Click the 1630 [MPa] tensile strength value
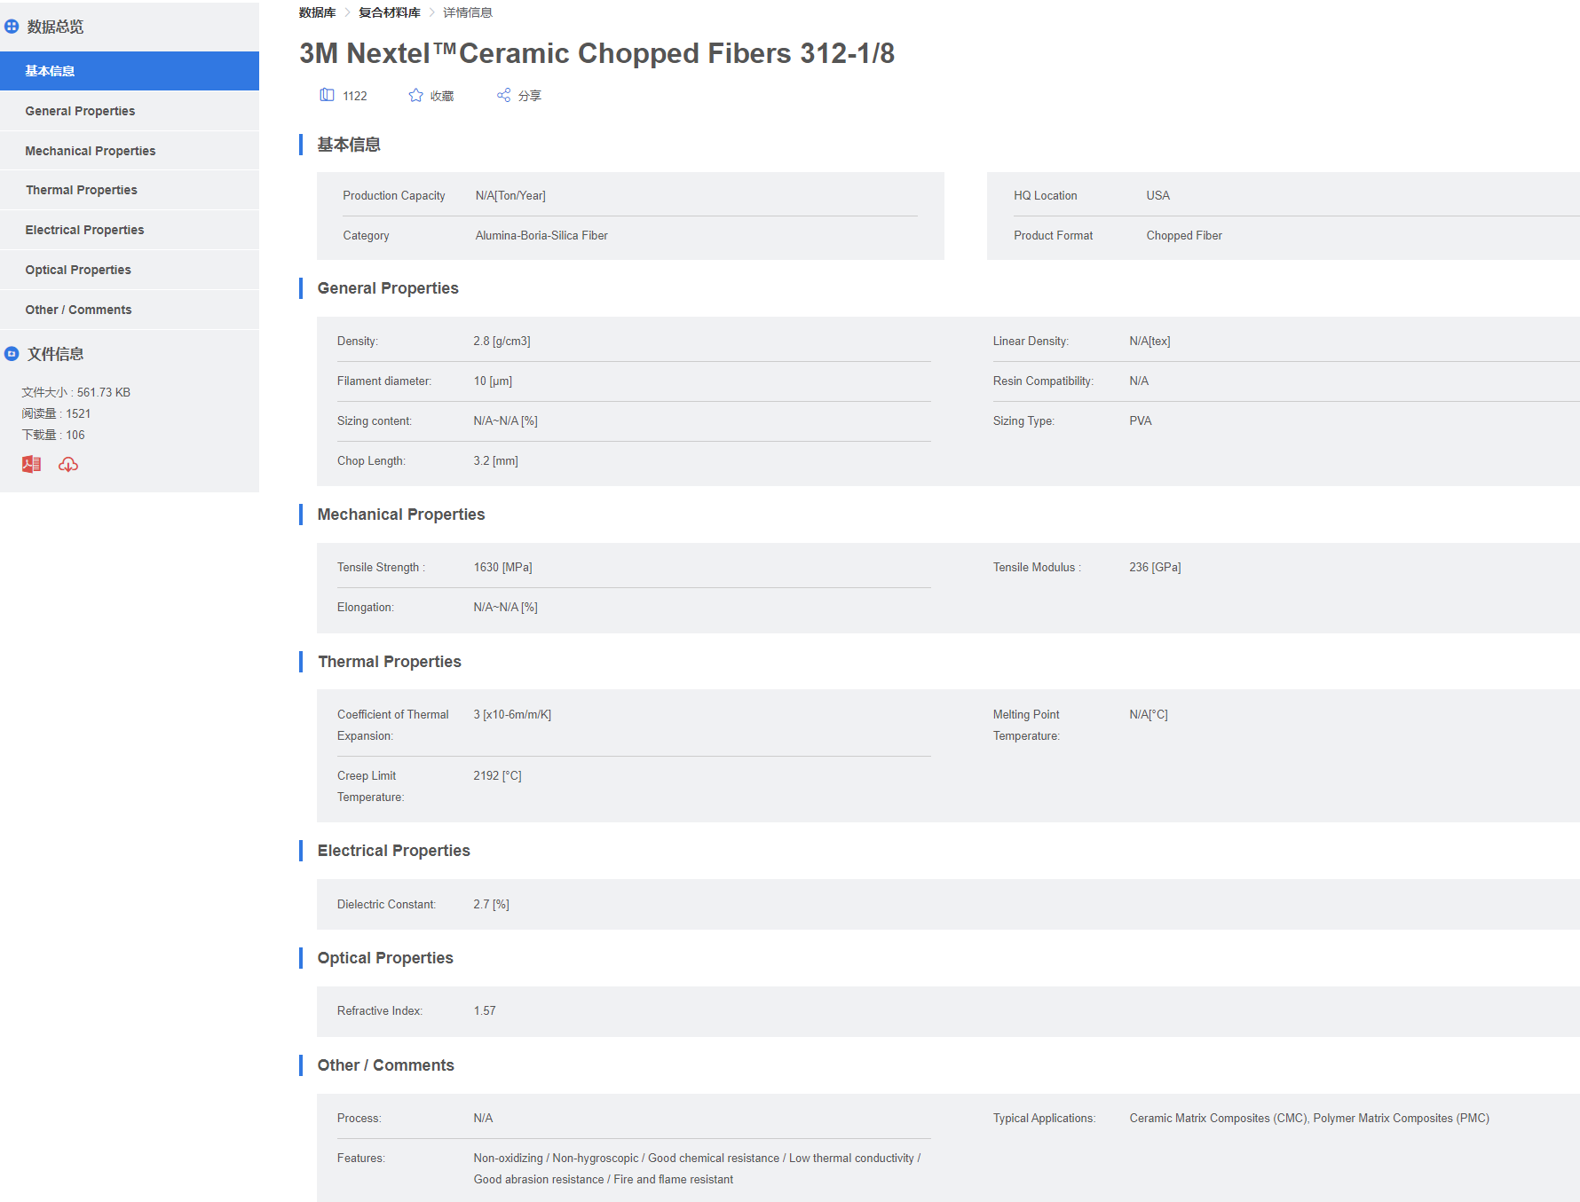Image resolution: width=1580 pixels, height=1202 pixels. (x=502, y=568)
